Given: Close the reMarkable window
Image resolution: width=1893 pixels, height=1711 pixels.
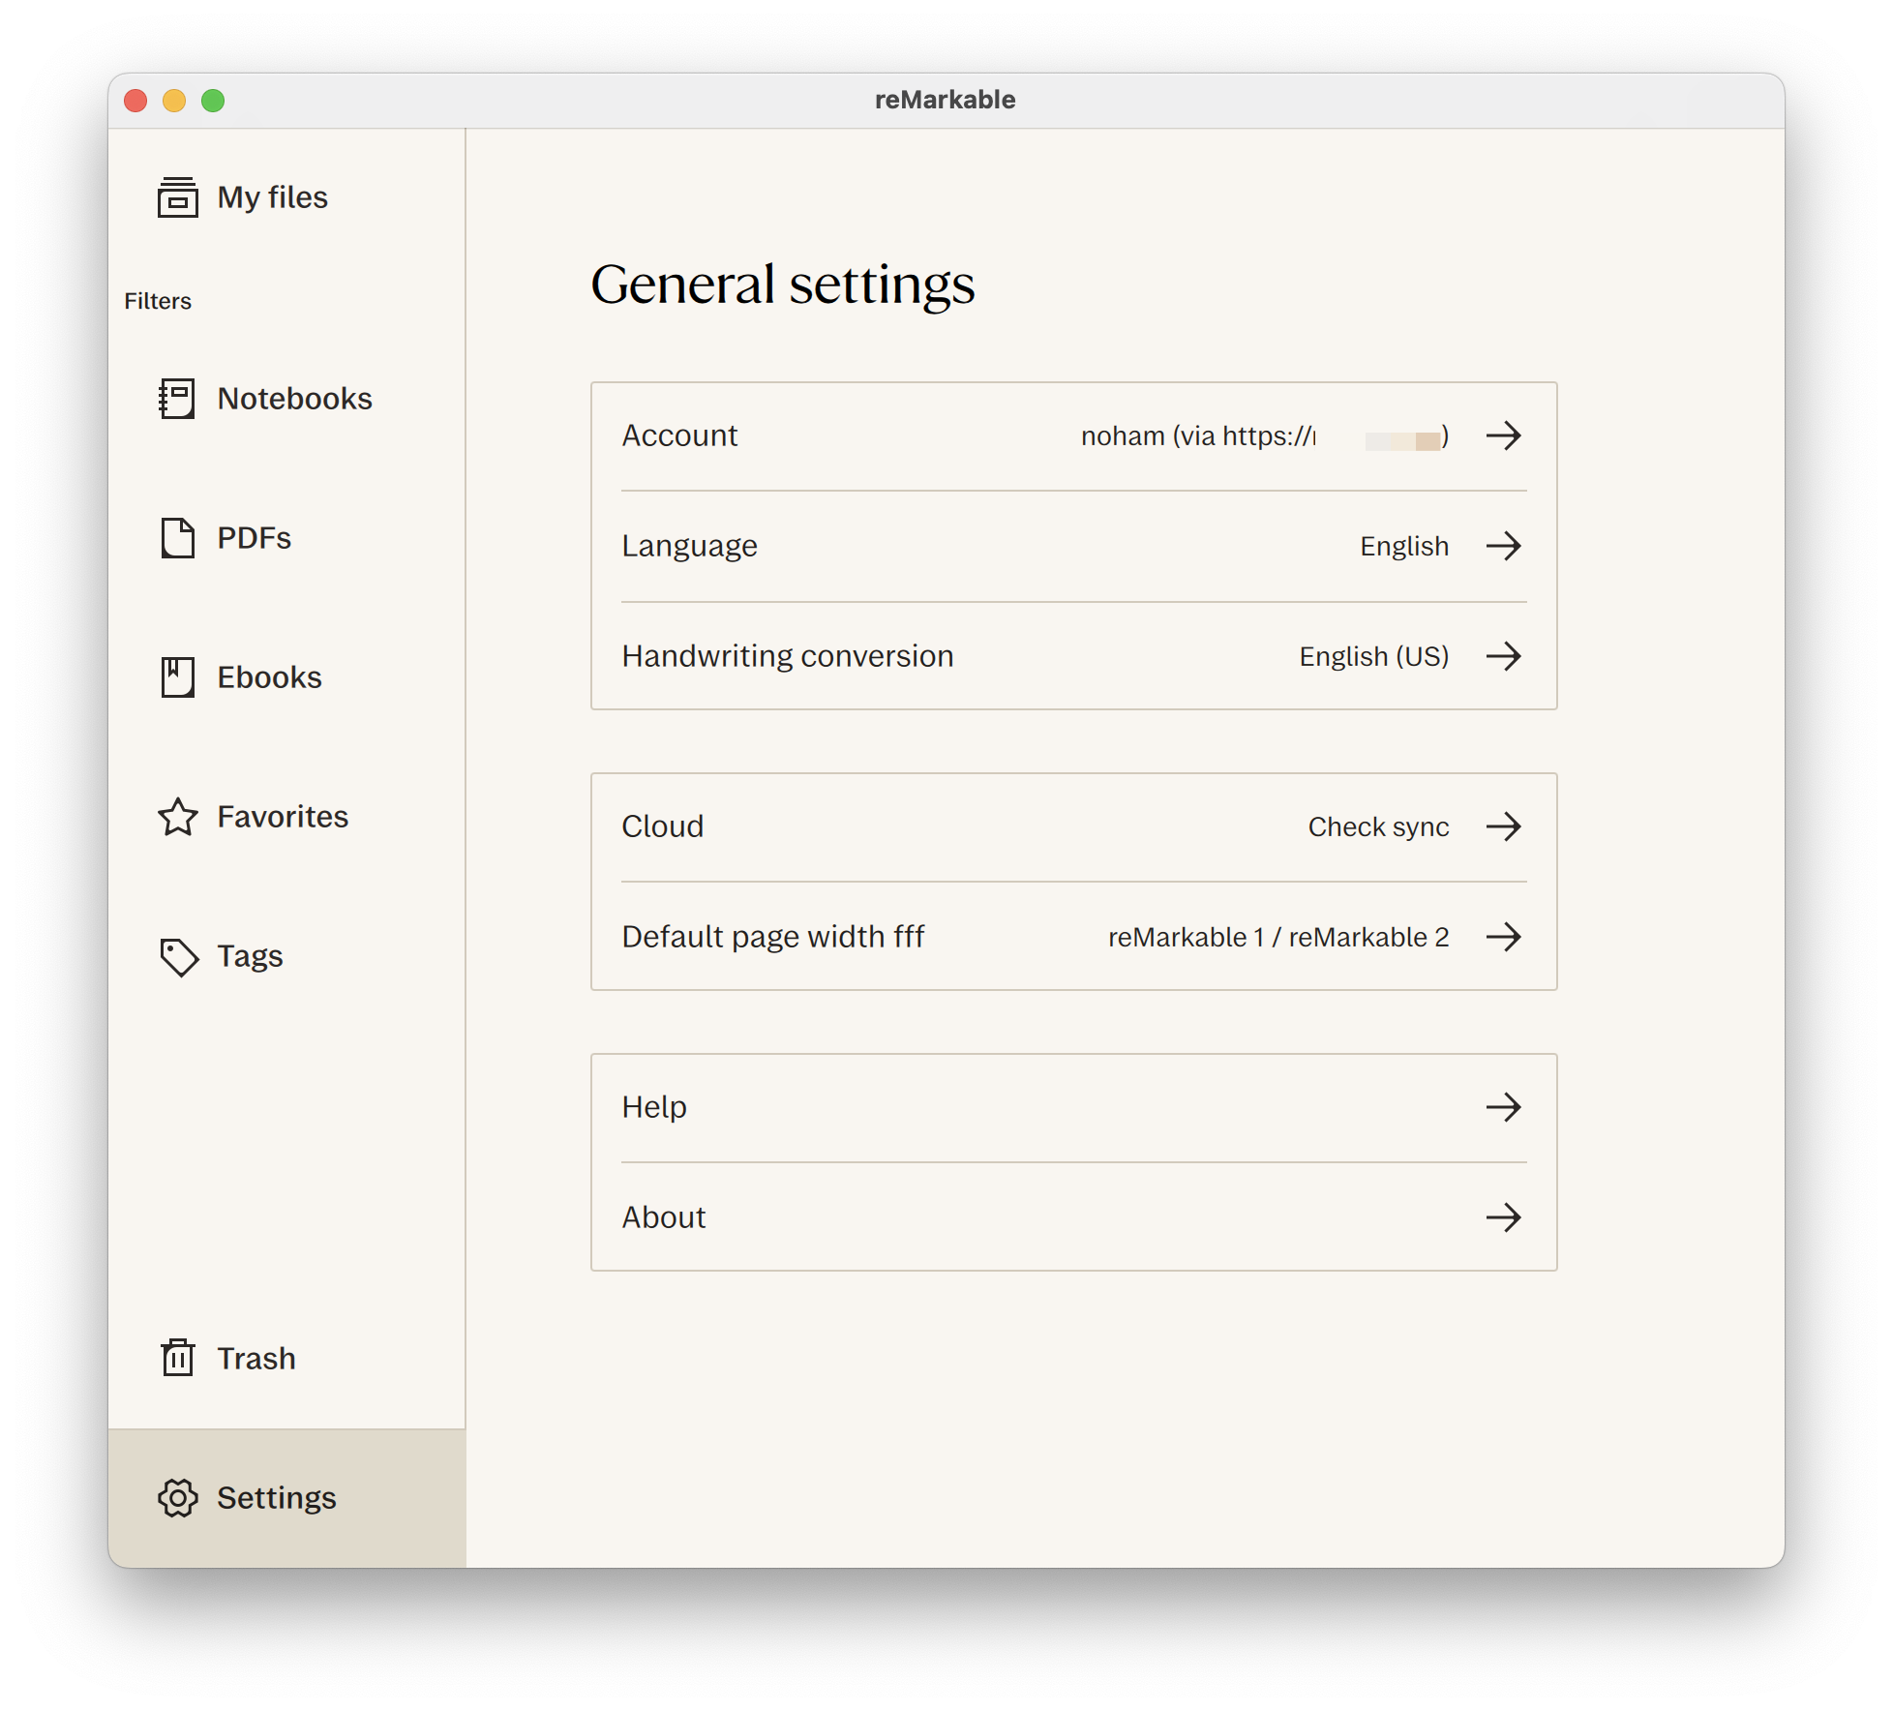Looking at the screenshot, I should pyautogui.click(x=135, y=101).
